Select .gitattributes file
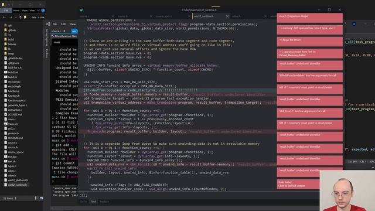Screen dimensions: 375x211 coord(13,59)
